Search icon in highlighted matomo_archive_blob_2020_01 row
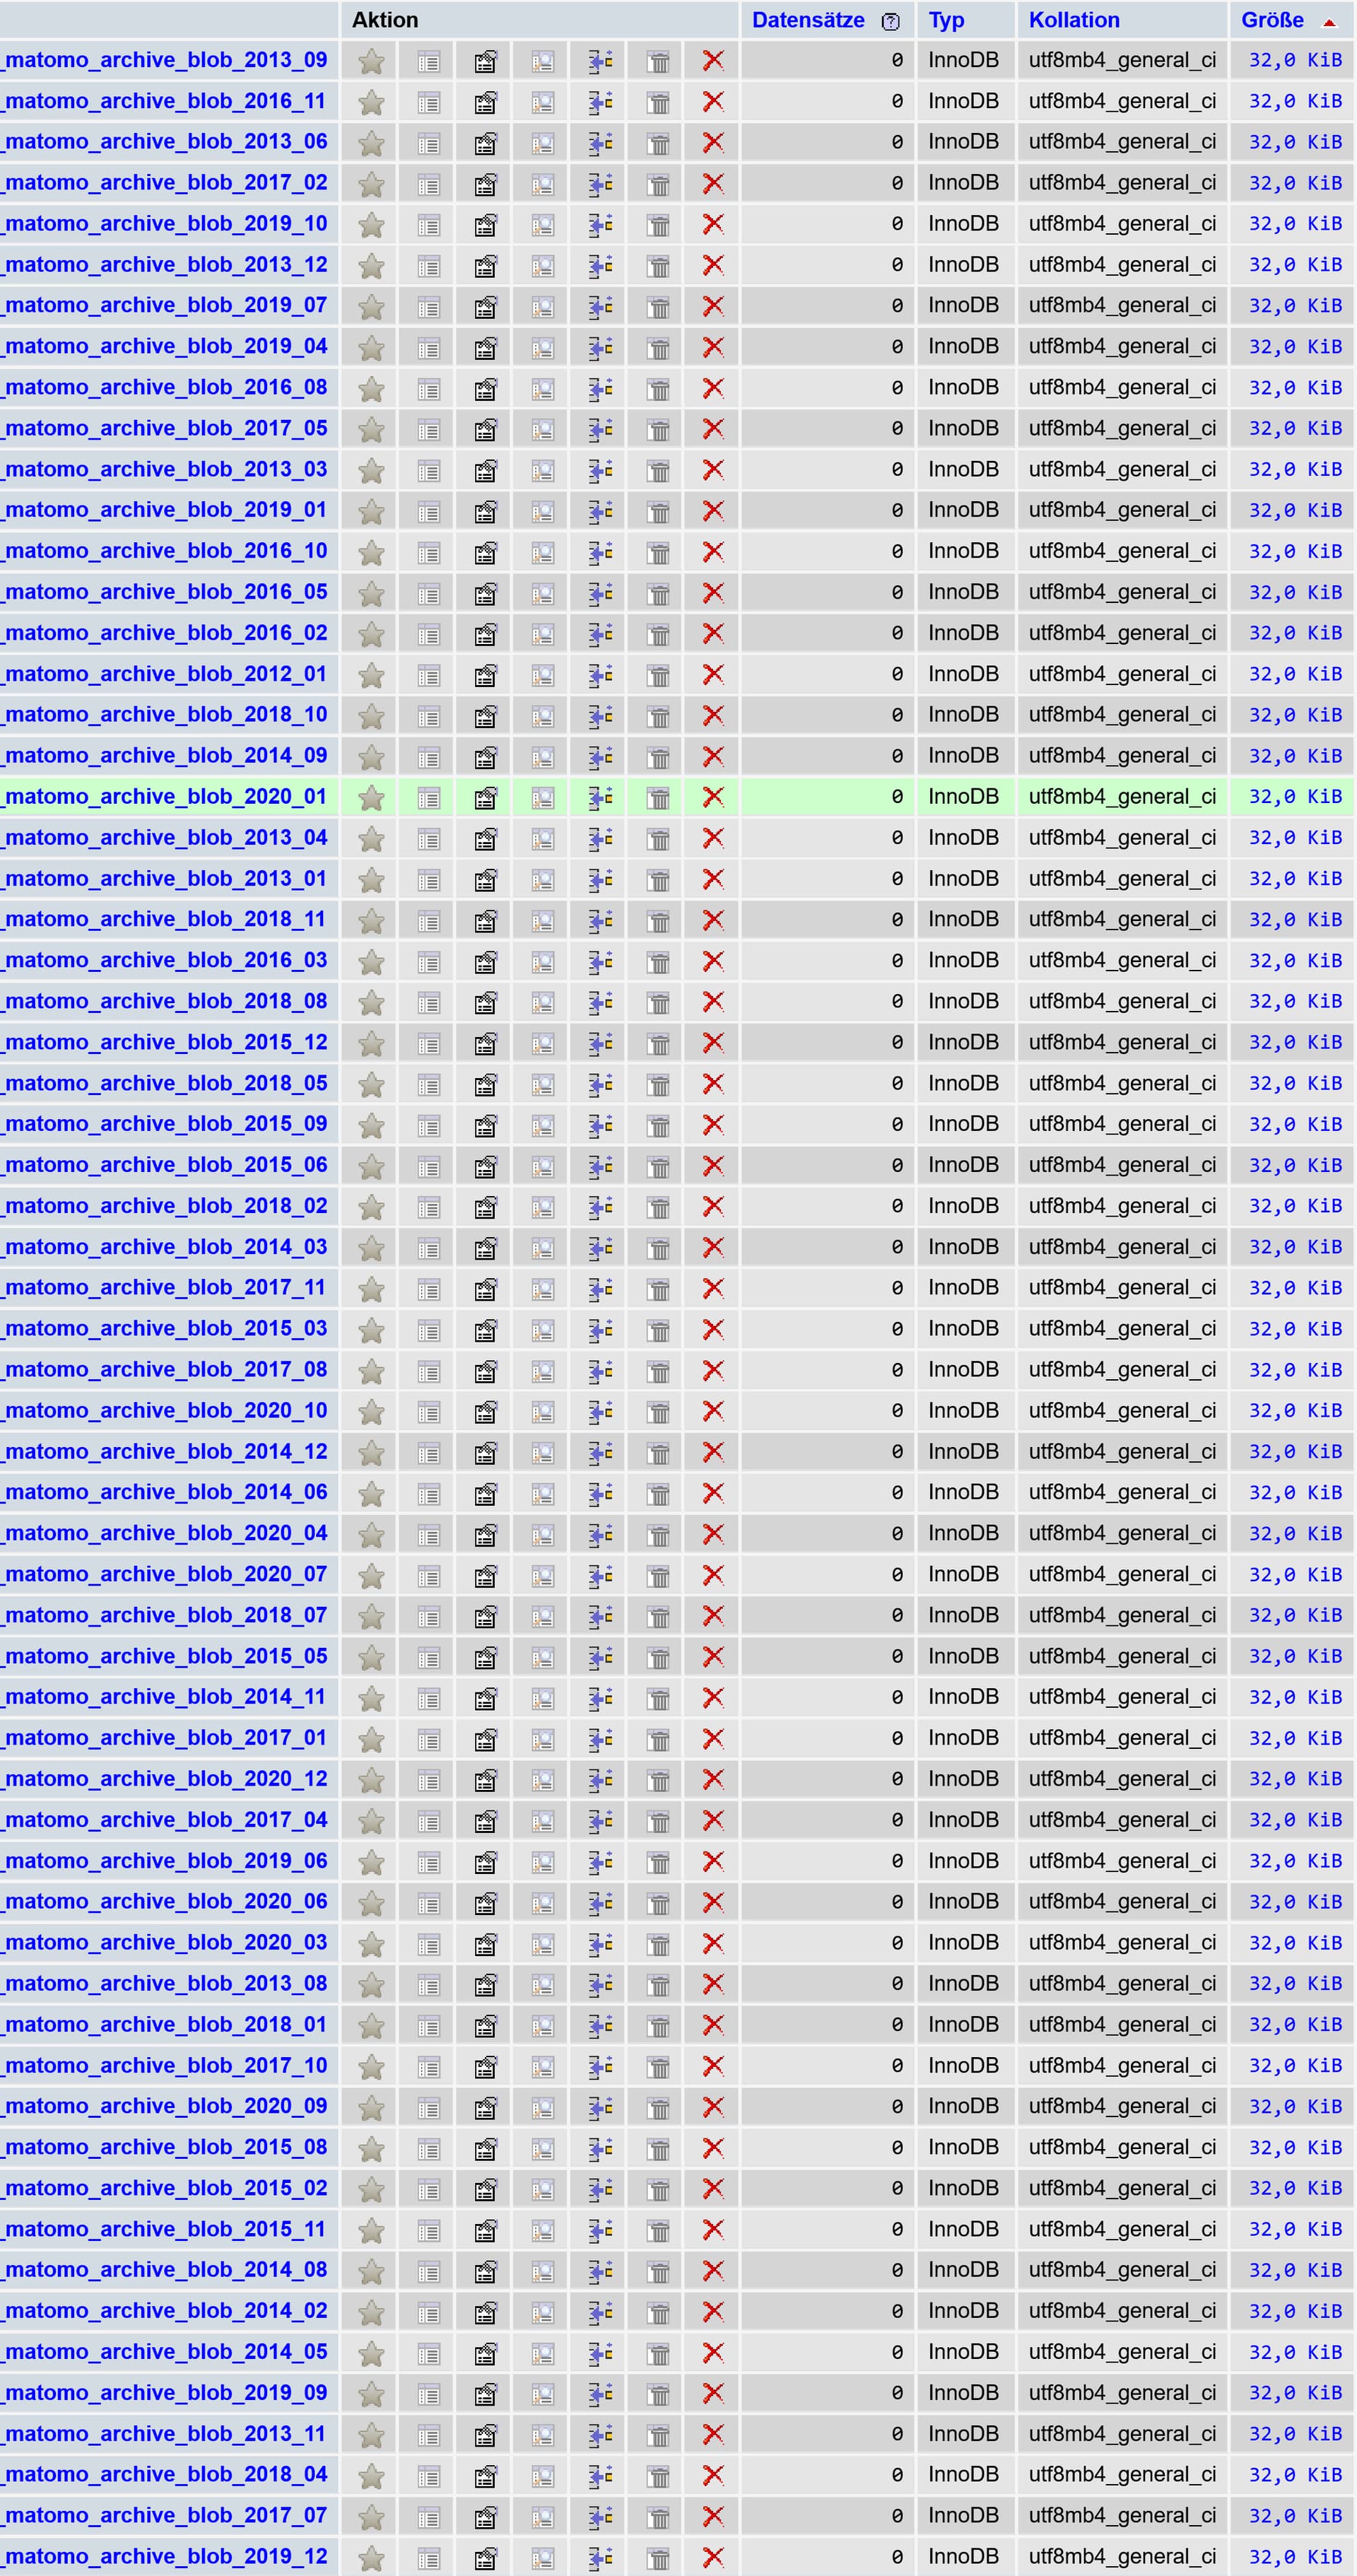 542,798
